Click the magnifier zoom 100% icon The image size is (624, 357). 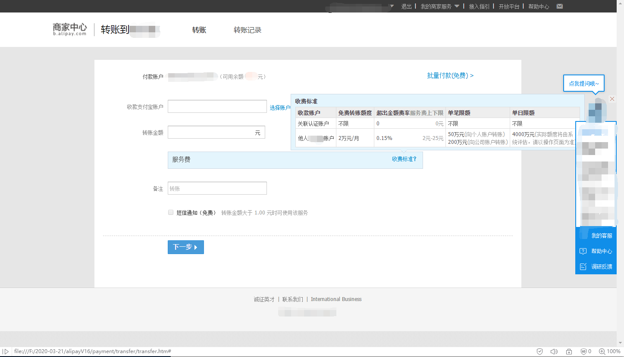(602, 351)
